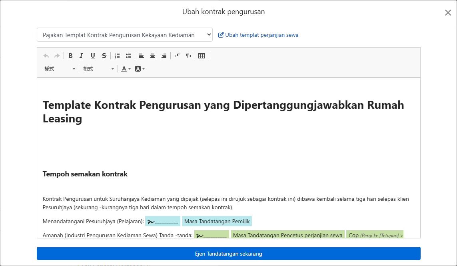457x266 pixels.
Task: Click the Tempoh semakan kontrak subheading
Action: coord(85,174)
